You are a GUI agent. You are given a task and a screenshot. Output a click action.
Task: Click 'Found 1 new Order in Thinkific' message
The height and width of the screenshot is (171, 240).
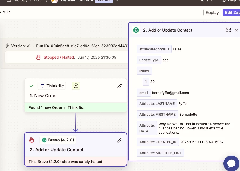(56, 107)
